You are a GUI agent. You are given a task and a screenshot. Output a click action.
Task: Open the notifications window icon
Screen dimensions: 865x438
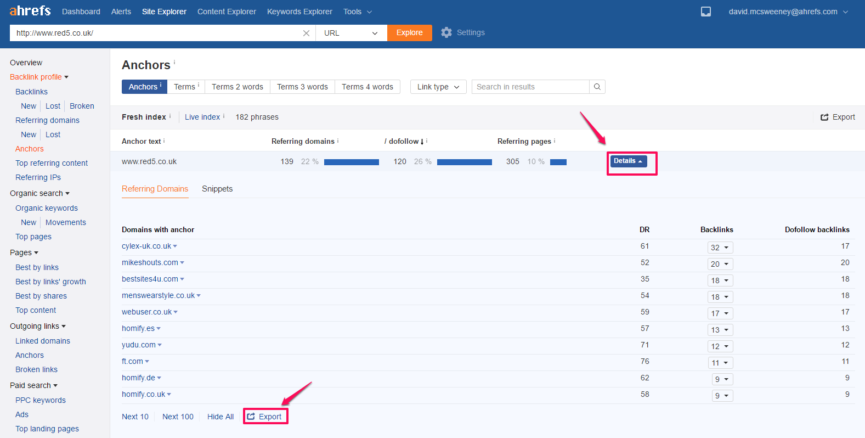(706, 12)
